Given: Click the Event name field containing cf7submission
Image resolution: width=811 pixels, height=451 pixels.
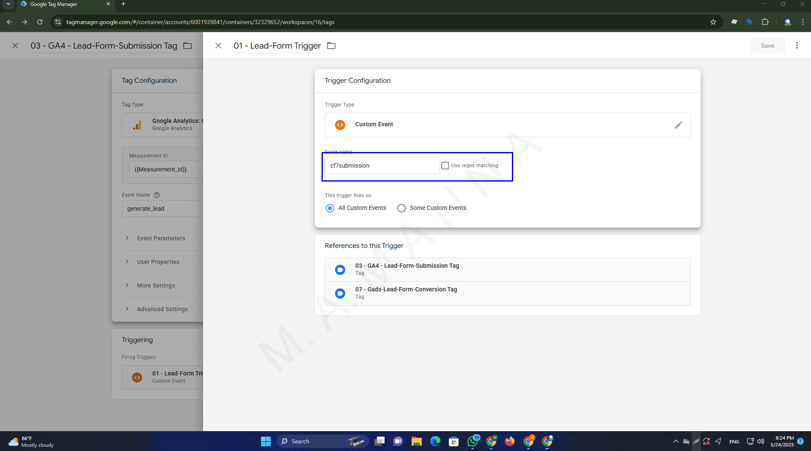Looking at the screenshot, I should tap(382, 166).
